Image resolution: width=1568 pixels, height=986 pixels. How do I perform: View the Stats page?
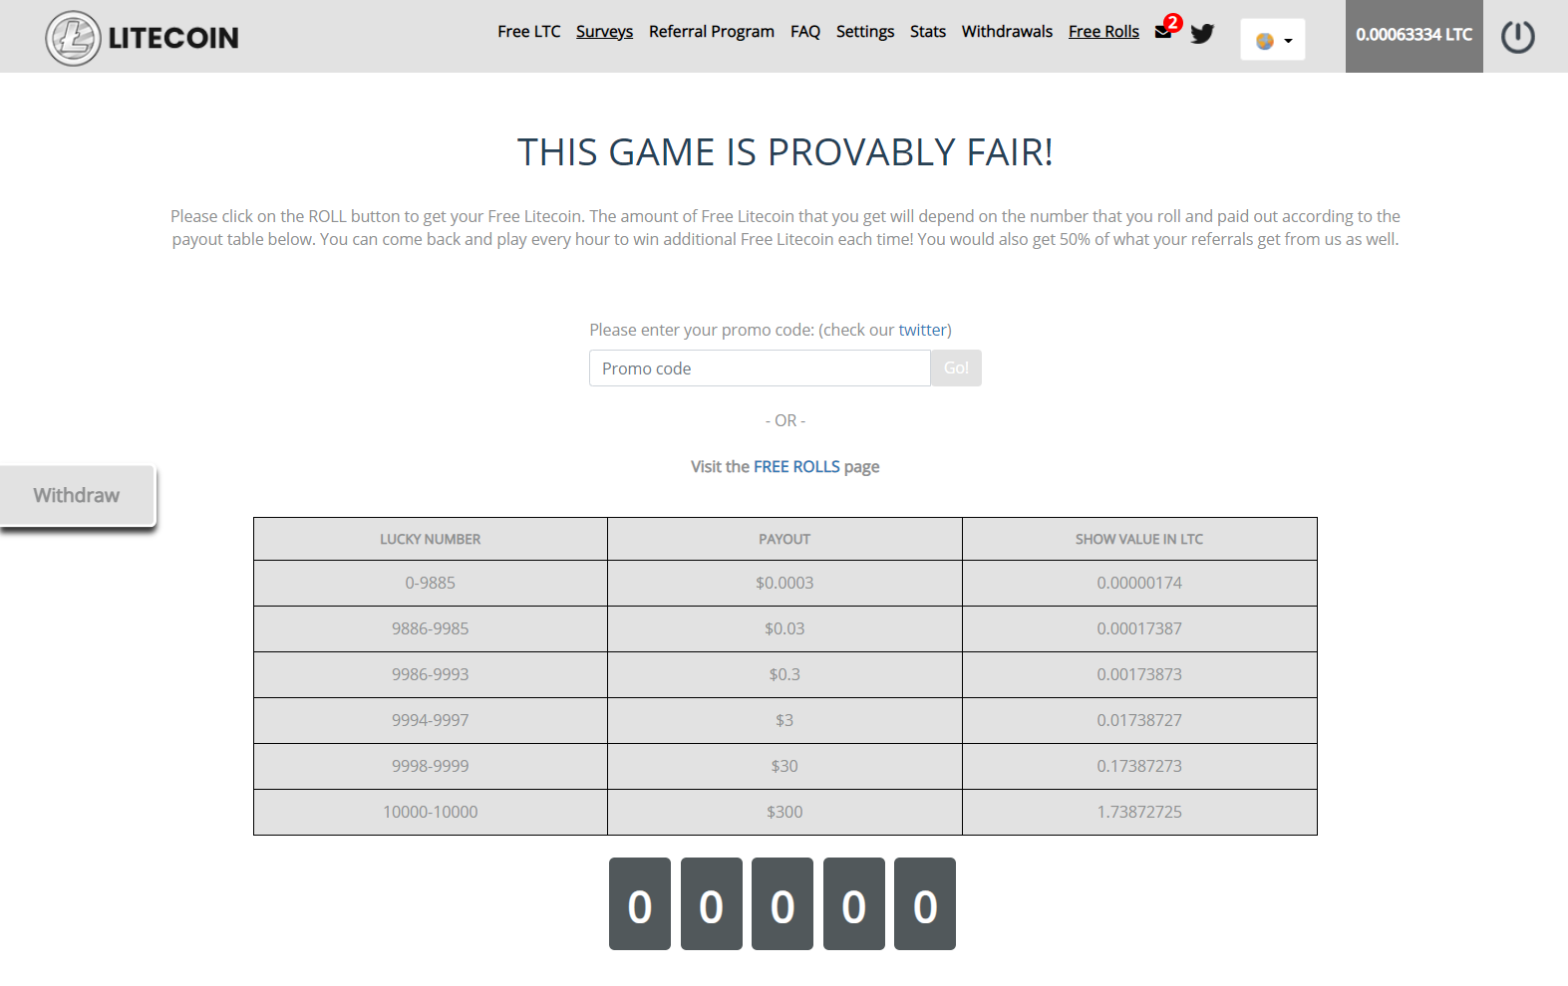point(928,31)
